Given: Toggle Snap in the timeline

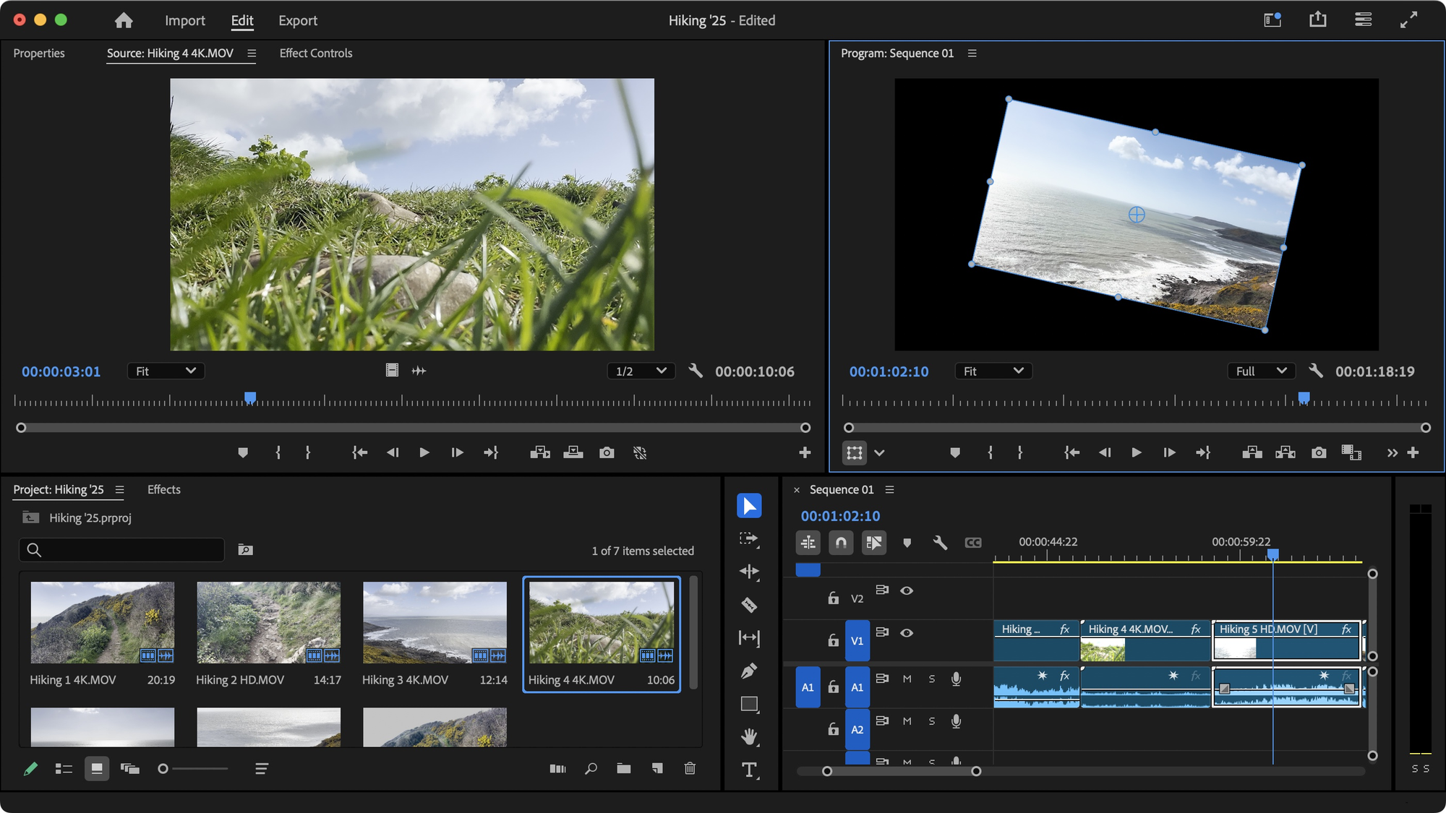Looking at the screenshot, I should 841,543.
